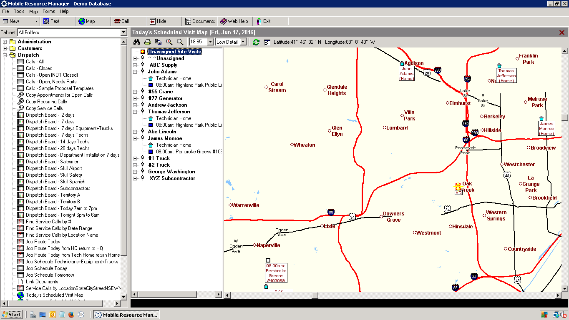Open the Low Detail dropdown
This screenshot has width=569, height=320.
[x=244, y=42]
